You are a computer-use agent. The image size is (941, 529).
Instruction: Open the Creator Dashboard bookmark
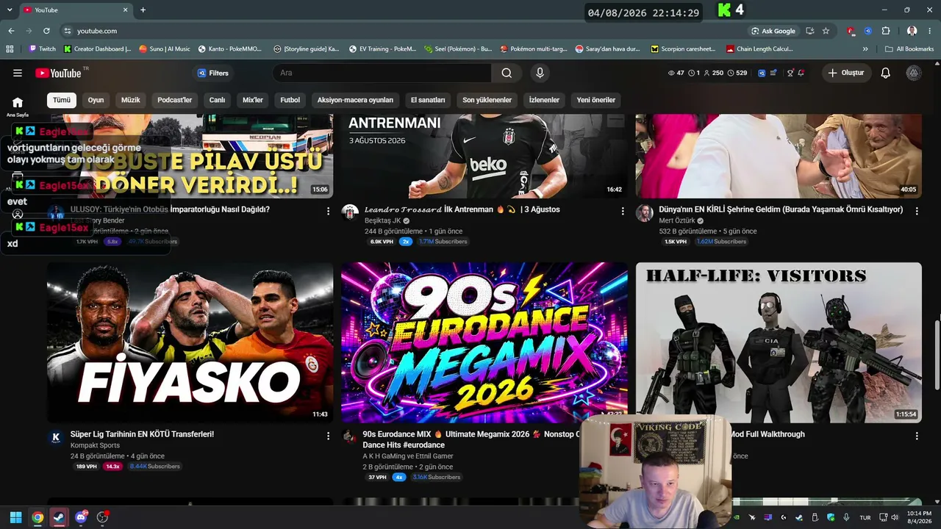(x=98, y=49)
